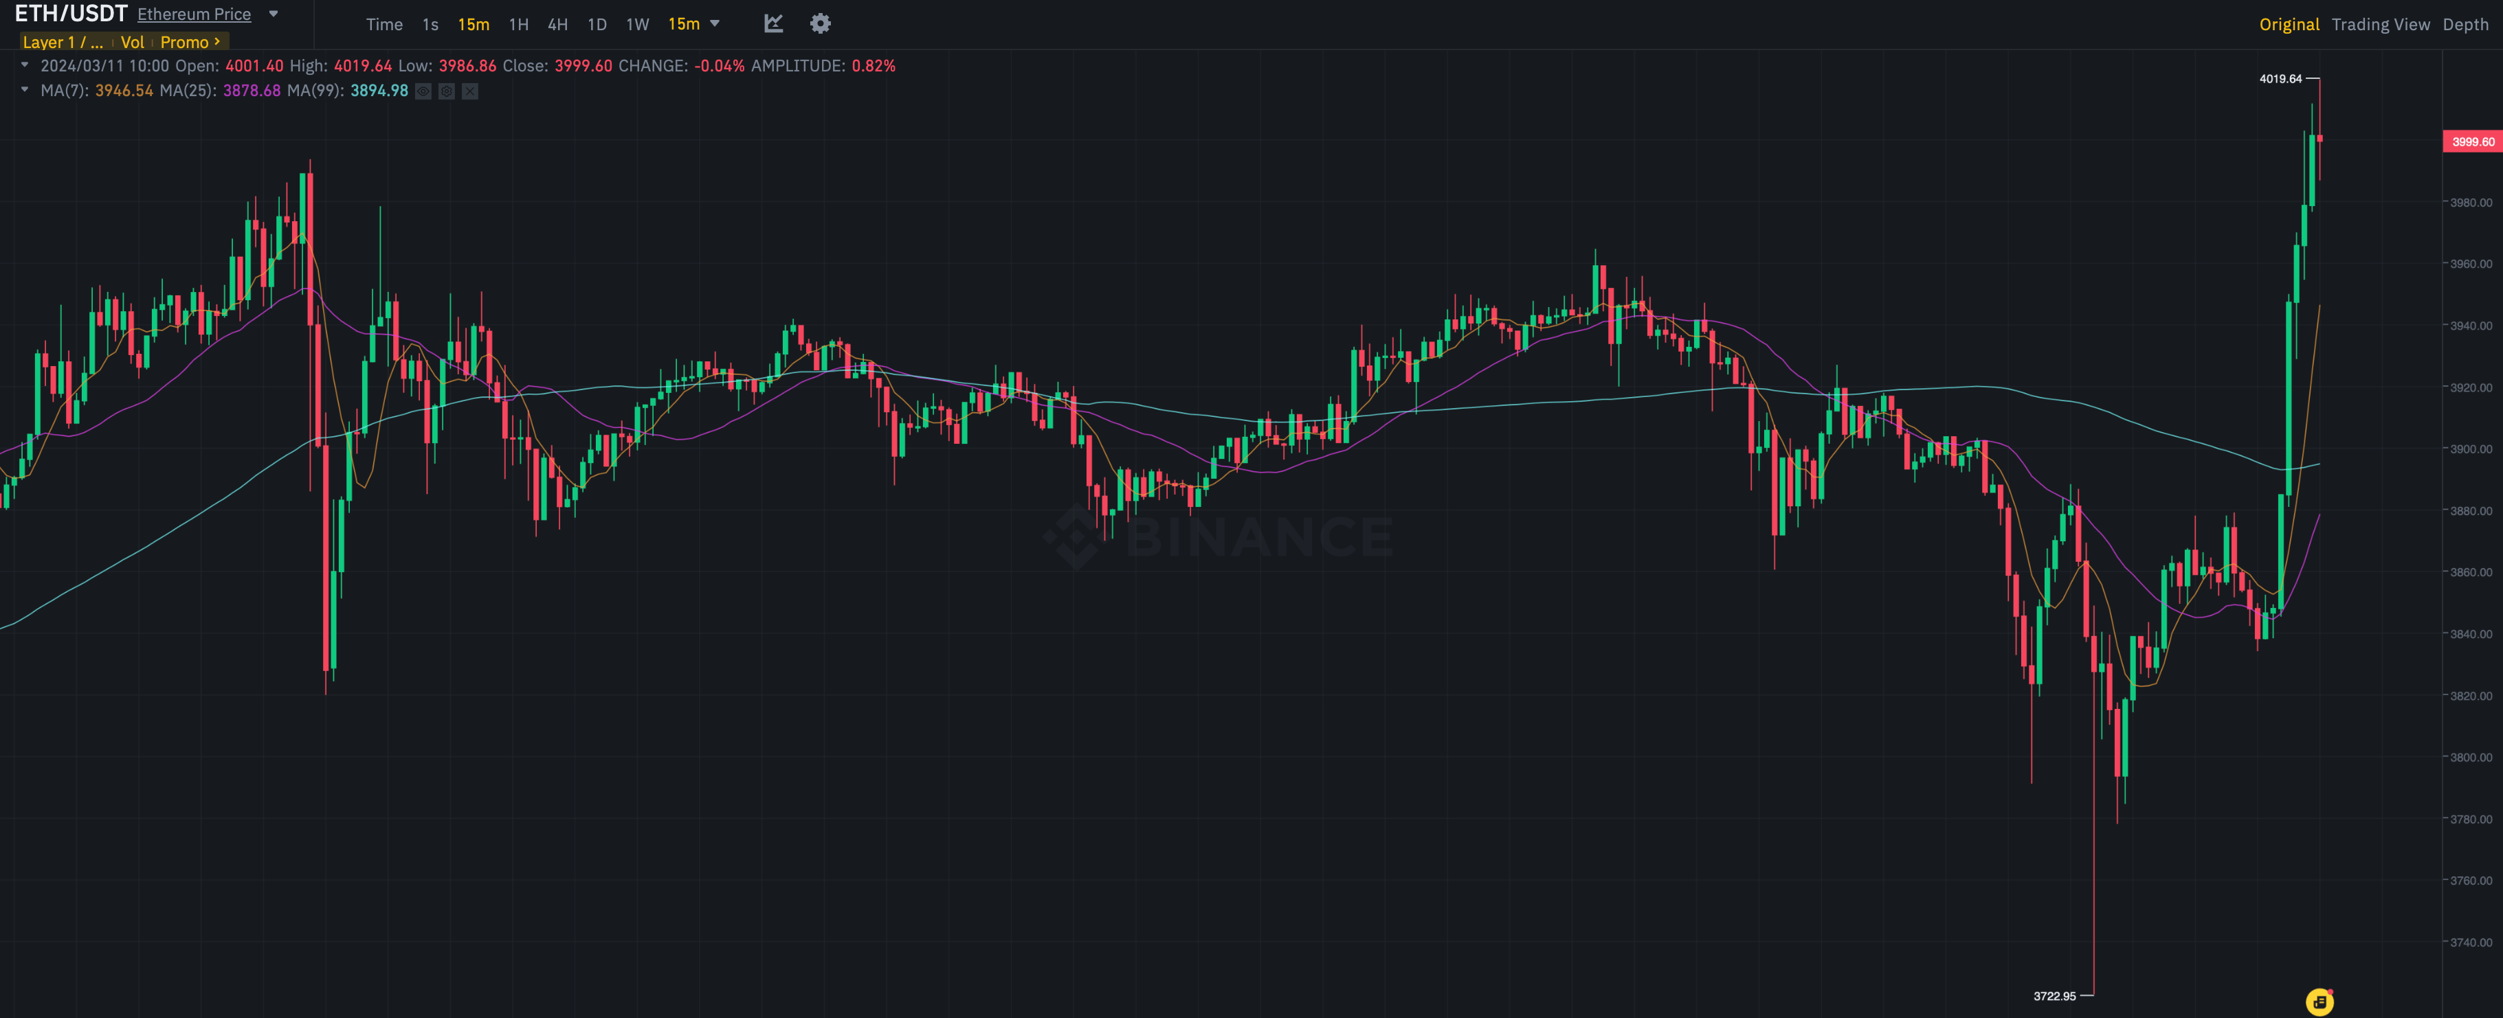
Task: Select the first 15m interval tab
Action: point(474,24)
